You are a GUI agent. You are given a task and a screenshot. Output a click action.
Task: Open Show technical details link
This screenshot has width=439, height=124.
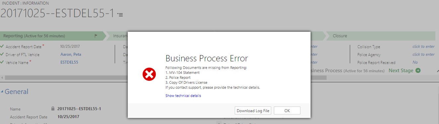183,96
